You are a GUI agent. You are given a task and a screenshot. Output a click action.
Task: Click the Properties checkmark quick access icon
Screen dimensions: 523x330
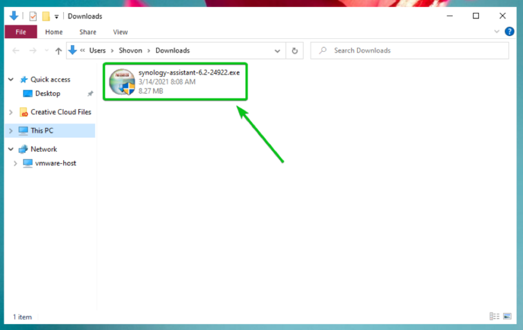(x=33, y=16)
